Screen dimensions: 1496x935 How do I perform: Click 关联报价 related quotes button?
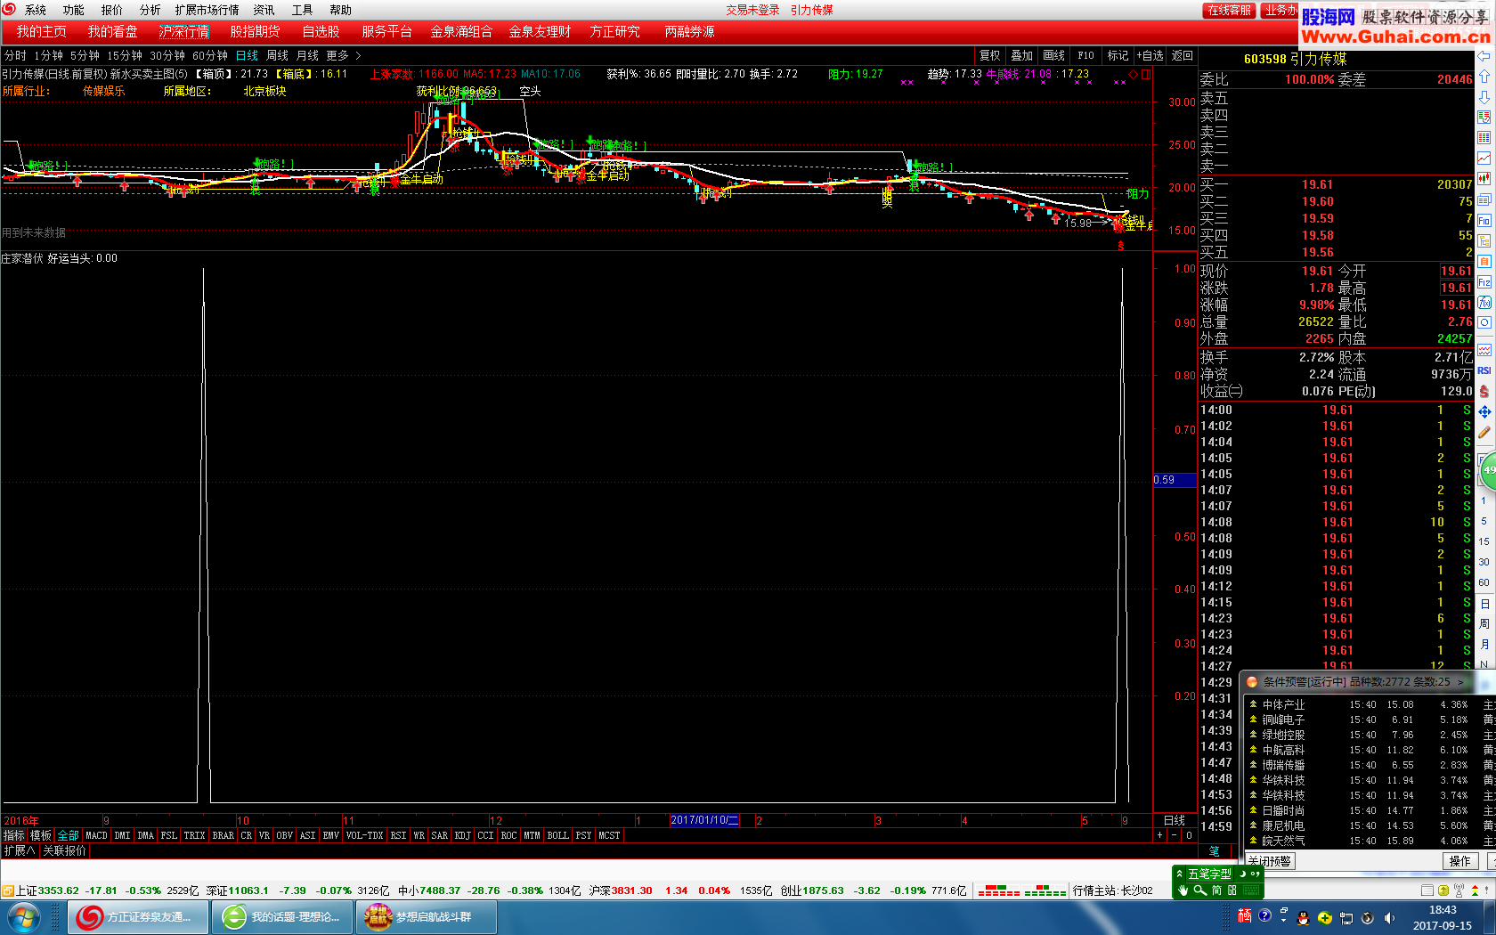(x=65, y=850)
